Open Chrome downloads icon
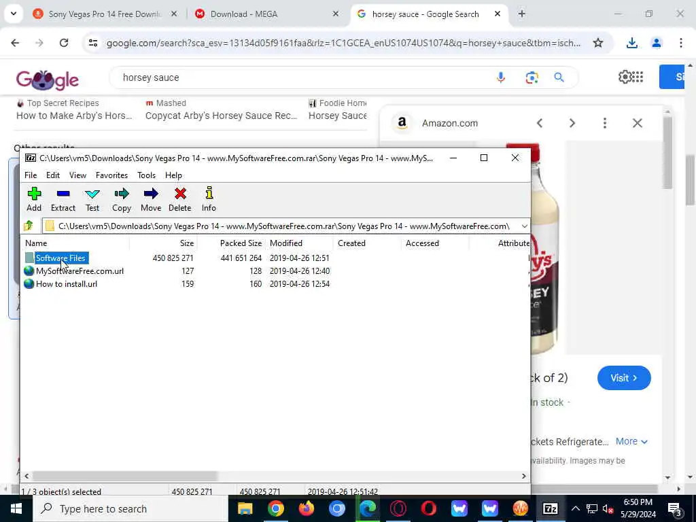 [x=631, y=43]
